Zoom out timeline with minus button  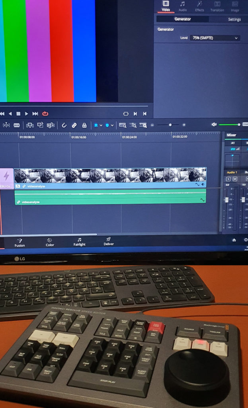[152, 125]
